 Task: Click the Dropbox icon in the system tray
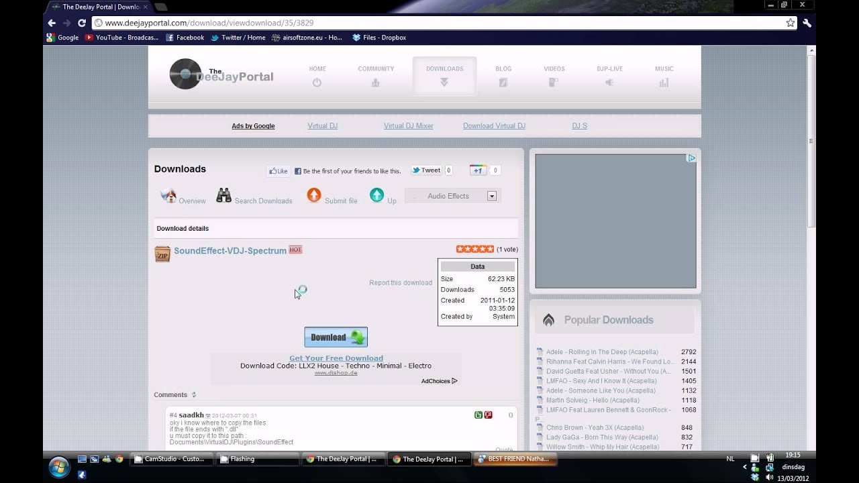[755, 477]
